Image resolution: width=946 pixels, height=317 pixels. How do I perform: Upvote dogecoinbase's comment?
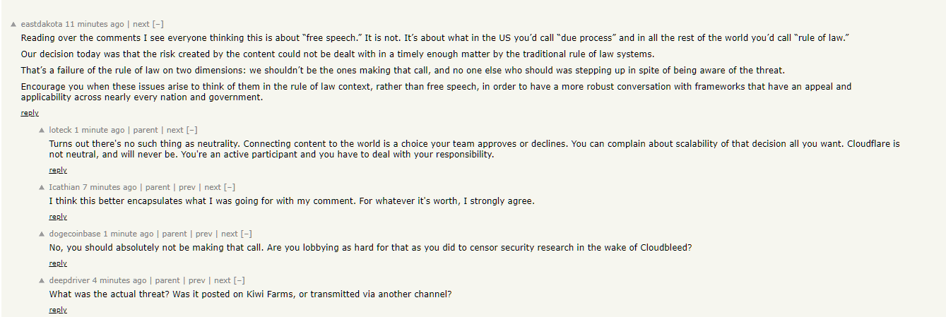click(x=42, y=234)
